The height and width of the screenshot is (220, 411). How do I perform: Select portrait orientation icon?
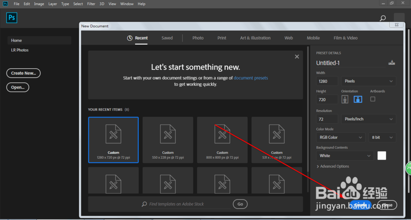click(x=345, y=99)
